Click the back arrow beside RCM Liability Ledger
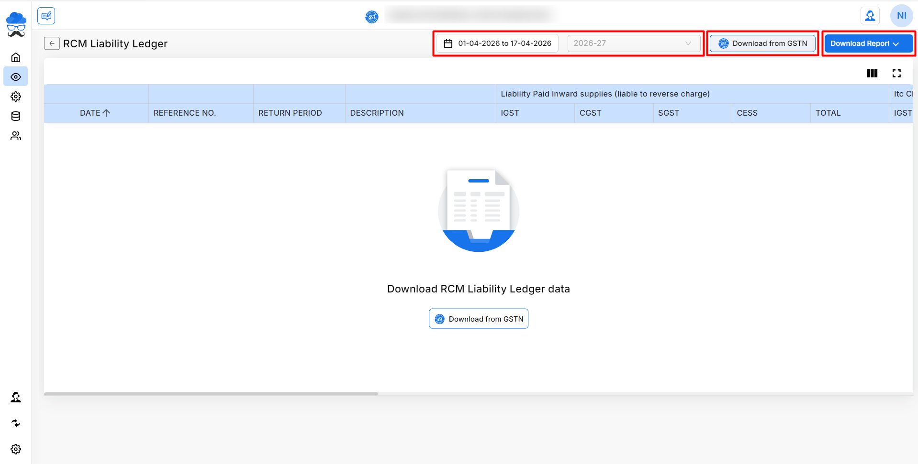This screenshot has width=918, height=464. (x=52, y=43)
